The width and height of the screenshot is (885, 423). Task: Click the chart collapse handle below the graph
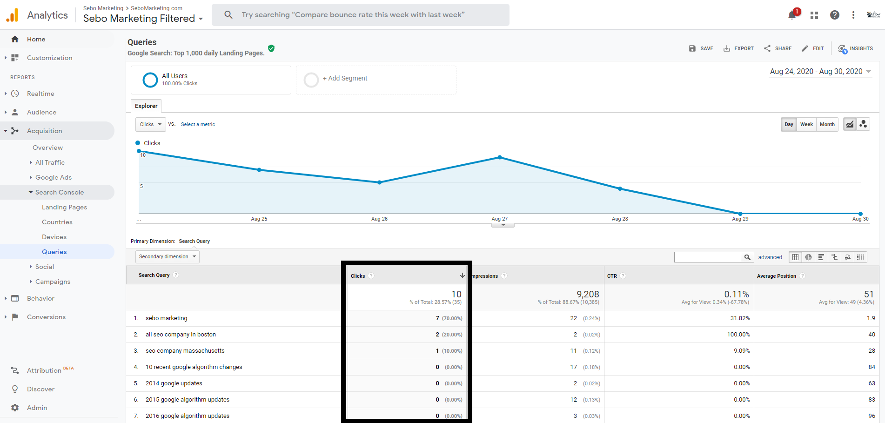[503, 225]
